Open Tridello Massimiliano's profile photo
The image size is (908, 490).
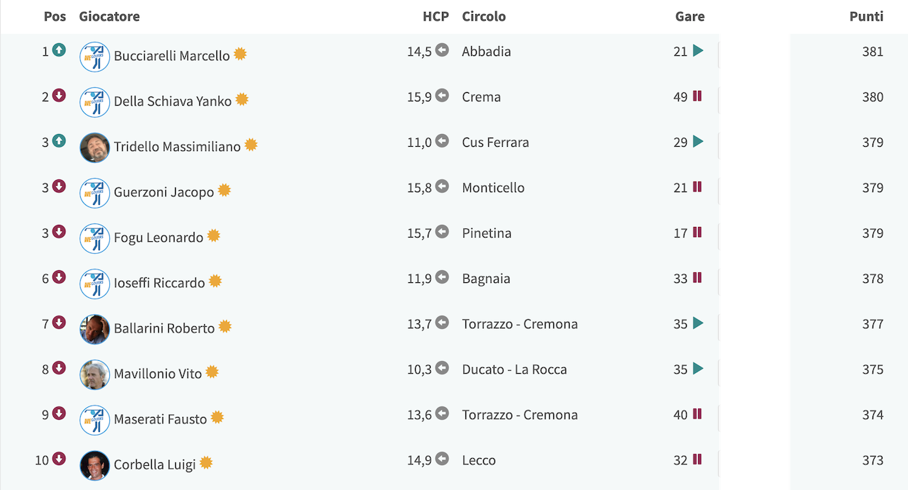(x=95, y=147)
